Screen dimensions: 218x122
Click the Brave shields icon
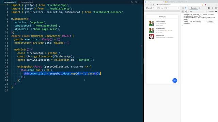(202, 5)
